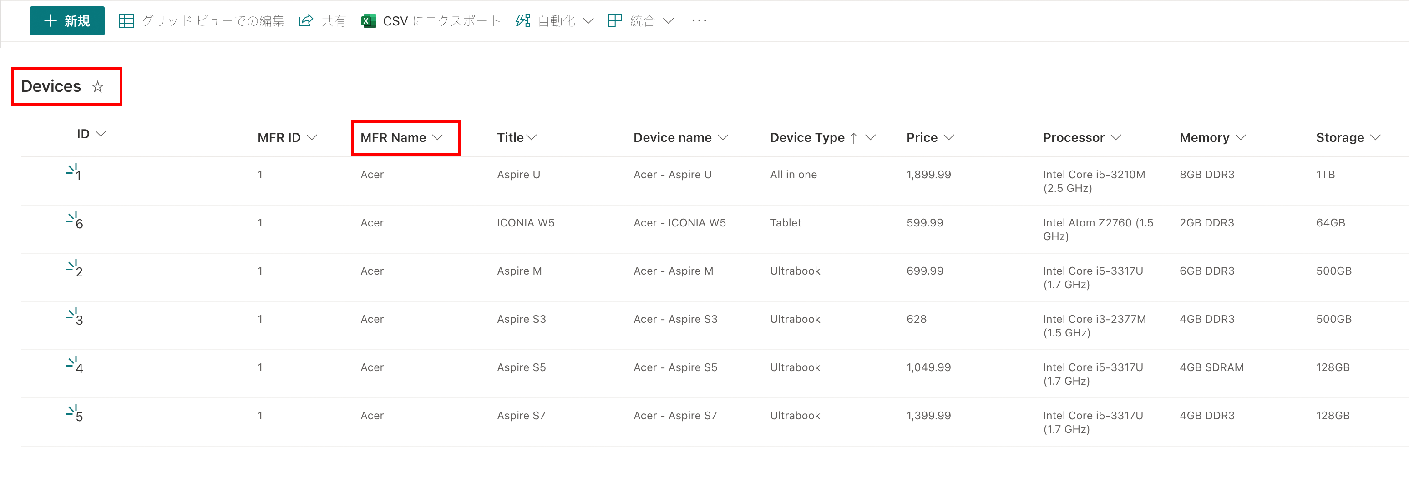Click the new-item glimmer icon for ID 4
This screenshot has height=482, width=1409.
pos(71,361)
